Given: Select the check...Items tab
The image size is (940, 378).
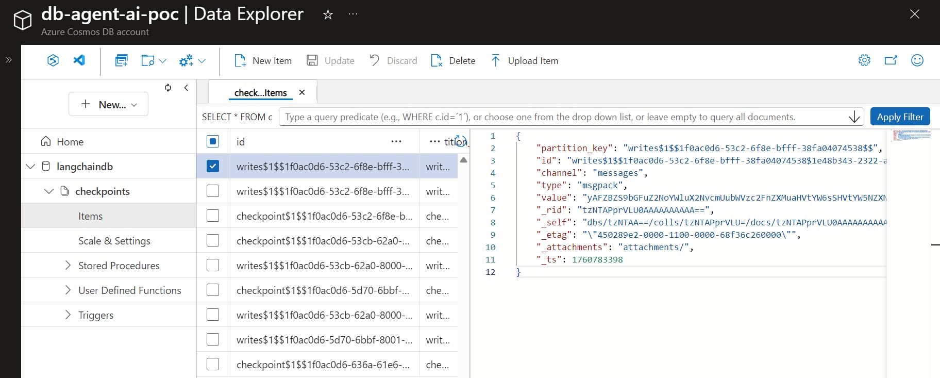Looking at the screenshot, I should [x=261, y=93].
